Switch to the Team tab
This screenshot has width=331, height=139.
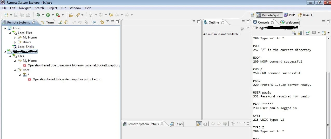click(x=48, y=22)
